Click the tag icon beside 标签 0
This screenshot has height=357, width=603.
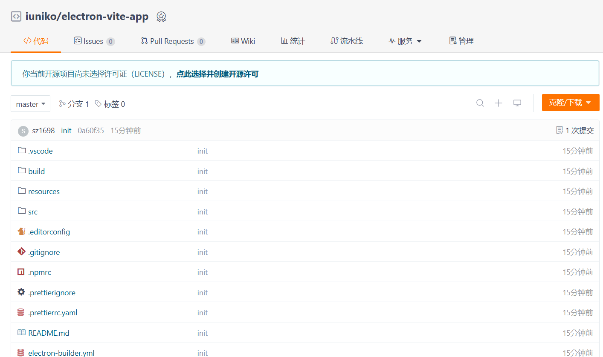pyautogui.click(x=98, y=103)
